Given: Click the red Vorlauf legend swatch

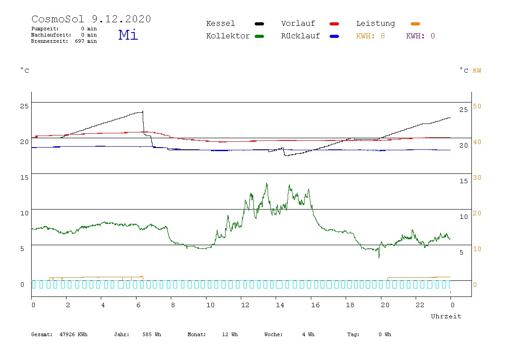Looking at the screenshot, I should click(x=334, y=24).
